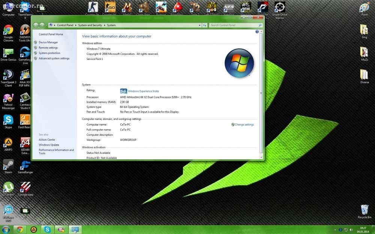The image size is (375, 234).
Task: Click the arrow after System and Security breadcrumb
Action: (x=105, y=25)
